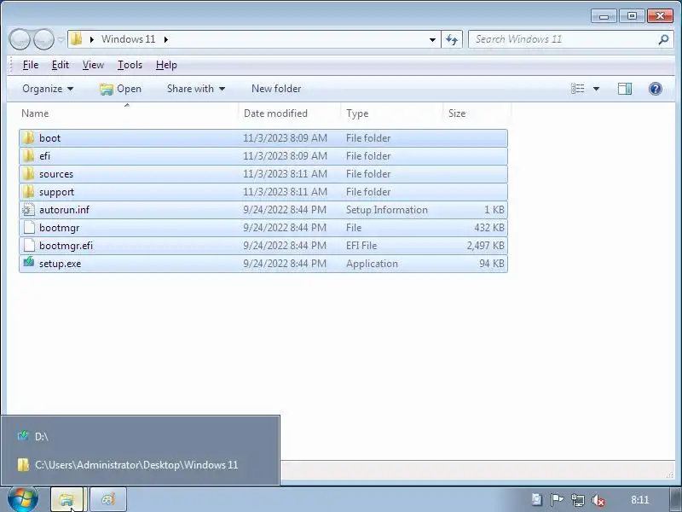Click the EFI File type cell

click(361, 246)
